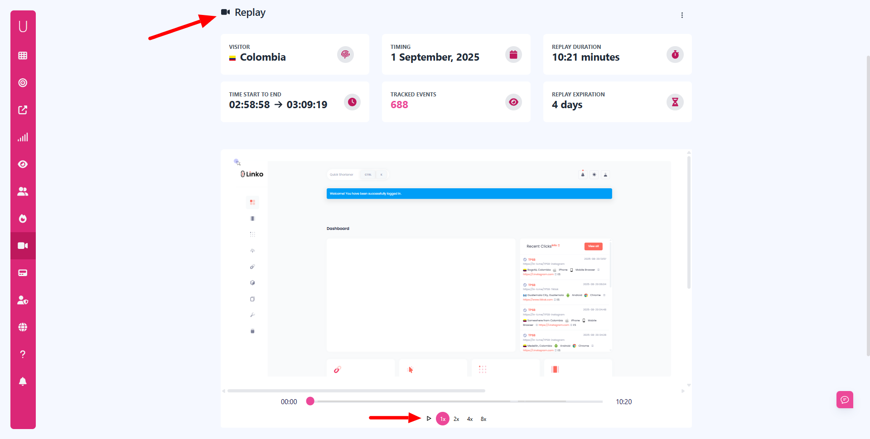Open the visitors icon in the sidebar
The height and width of the screenshot is (439, 870).
click(x=23, y=191)
